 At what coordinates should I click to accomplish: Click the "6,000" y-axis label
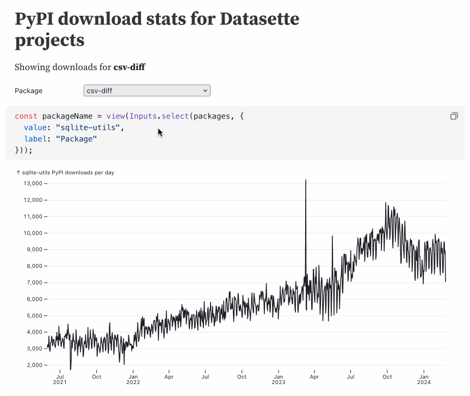coord(35,299)
